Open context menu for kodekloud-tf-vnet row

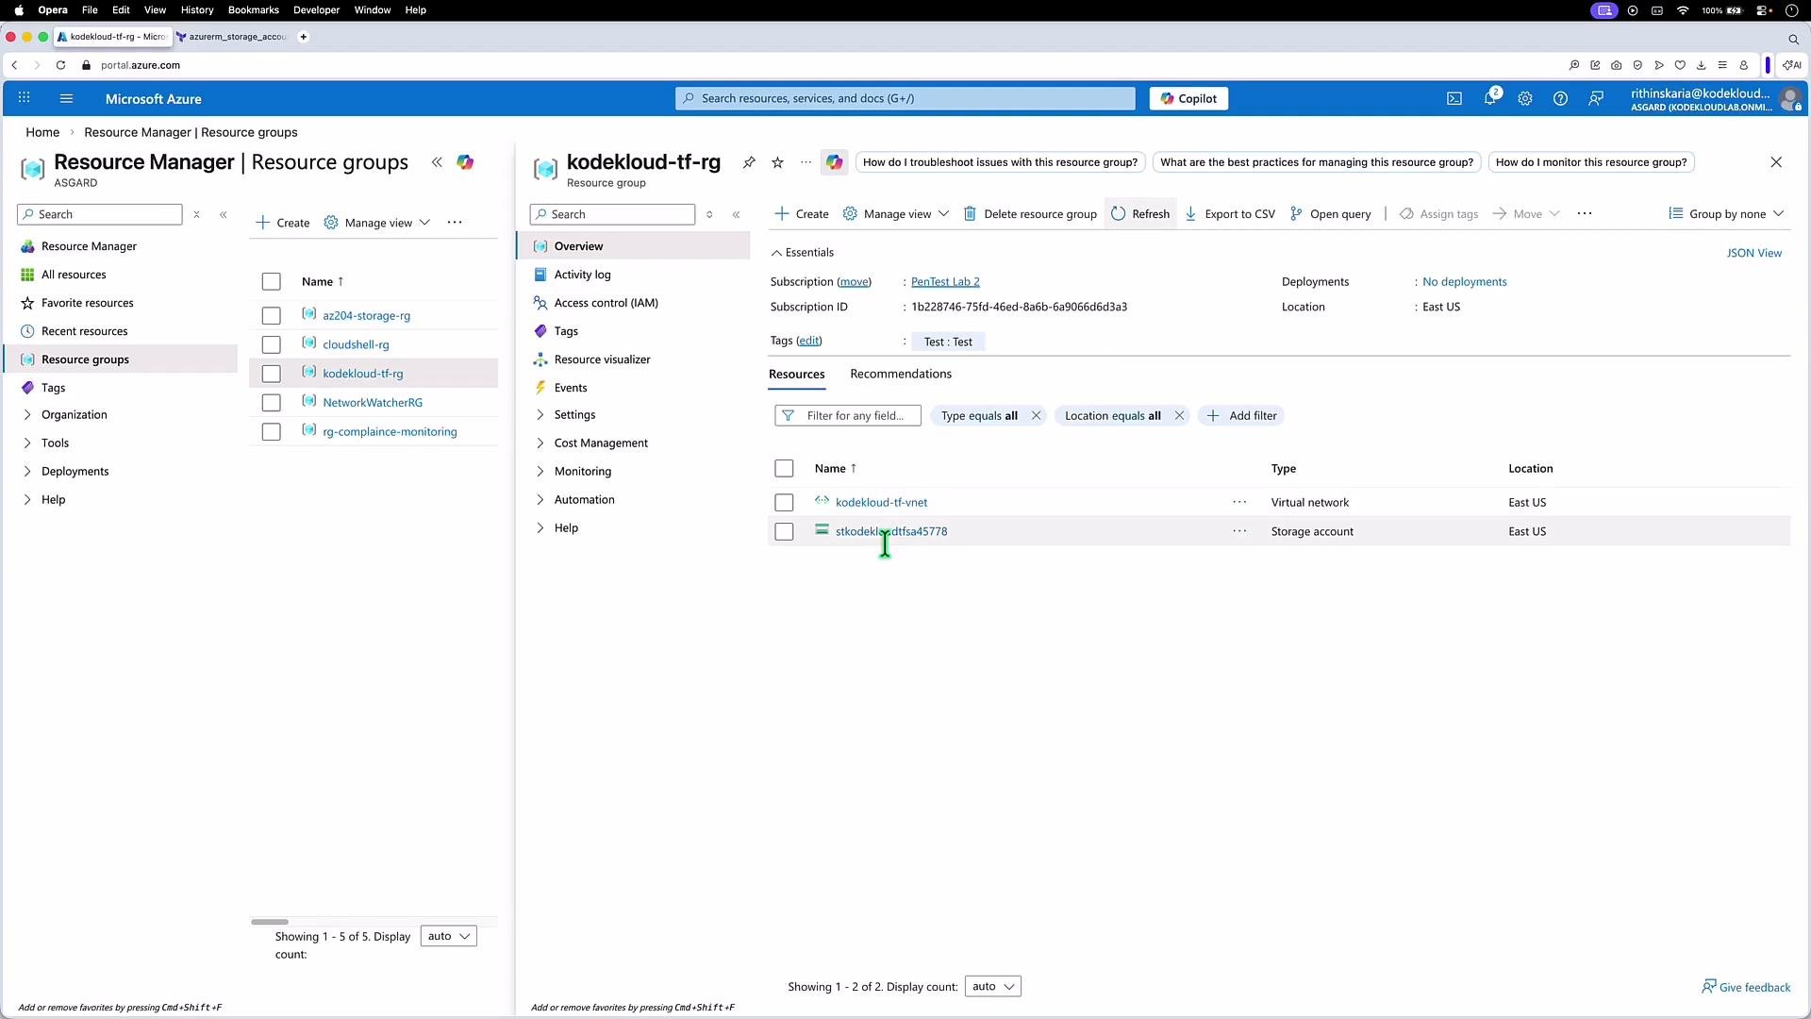[x=1239, y=502]
